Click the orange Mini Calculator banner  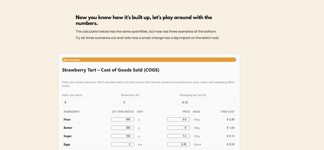pos(149,60)
